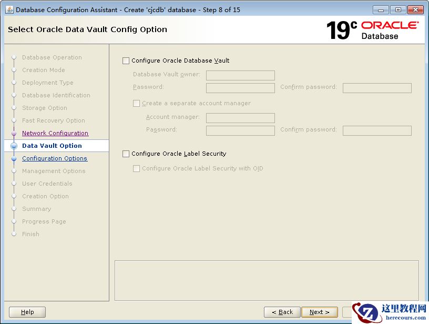The width and height of the screenshot is (429, 324).
Task: Check Configure Oracle Label Security with OID
Action: [136, 168]
